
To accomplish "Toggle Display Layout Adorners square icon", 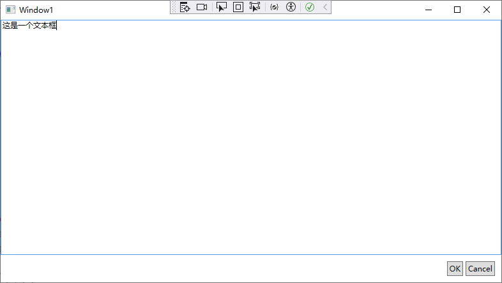I will pyautogui.click(x=238, y=7).
